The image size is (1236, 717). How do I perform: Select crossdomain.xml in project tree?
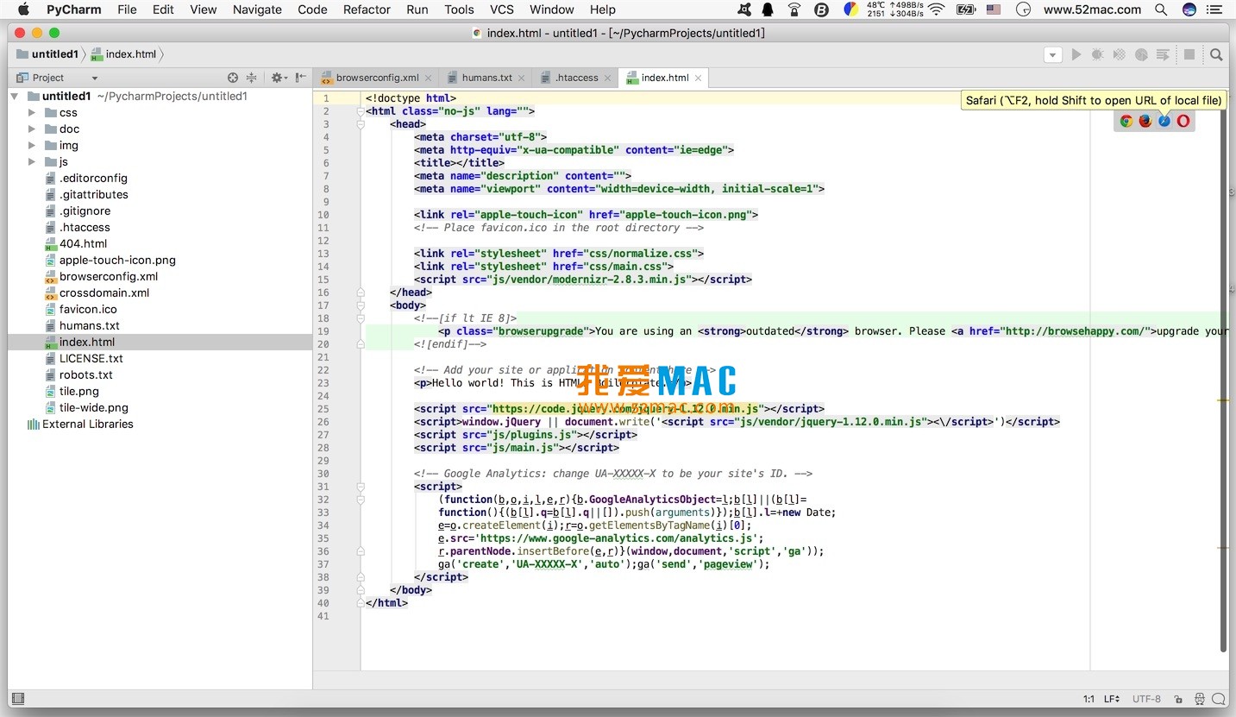pos(104,293)
